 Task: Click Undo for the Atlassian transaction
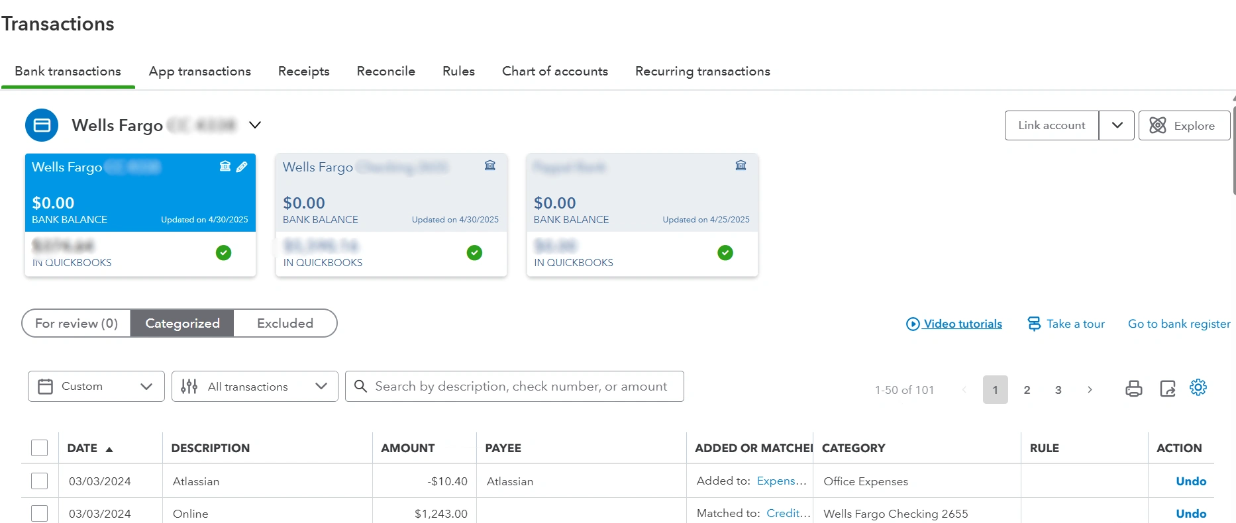pos(1190,481)
